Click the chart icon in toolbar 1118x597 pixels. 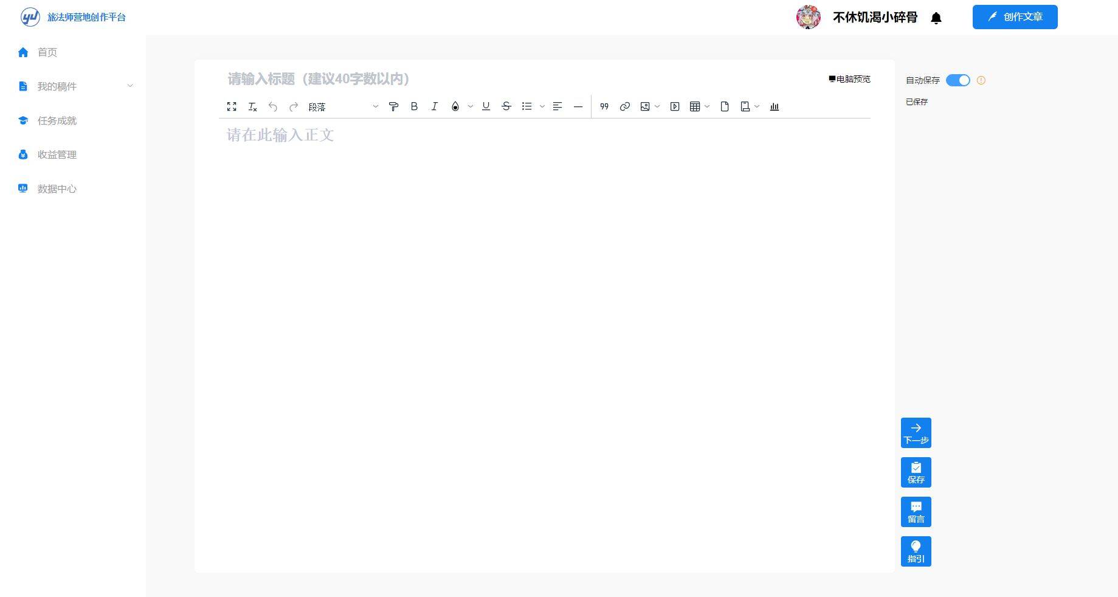pyautogui.click(x=774, y=106)
